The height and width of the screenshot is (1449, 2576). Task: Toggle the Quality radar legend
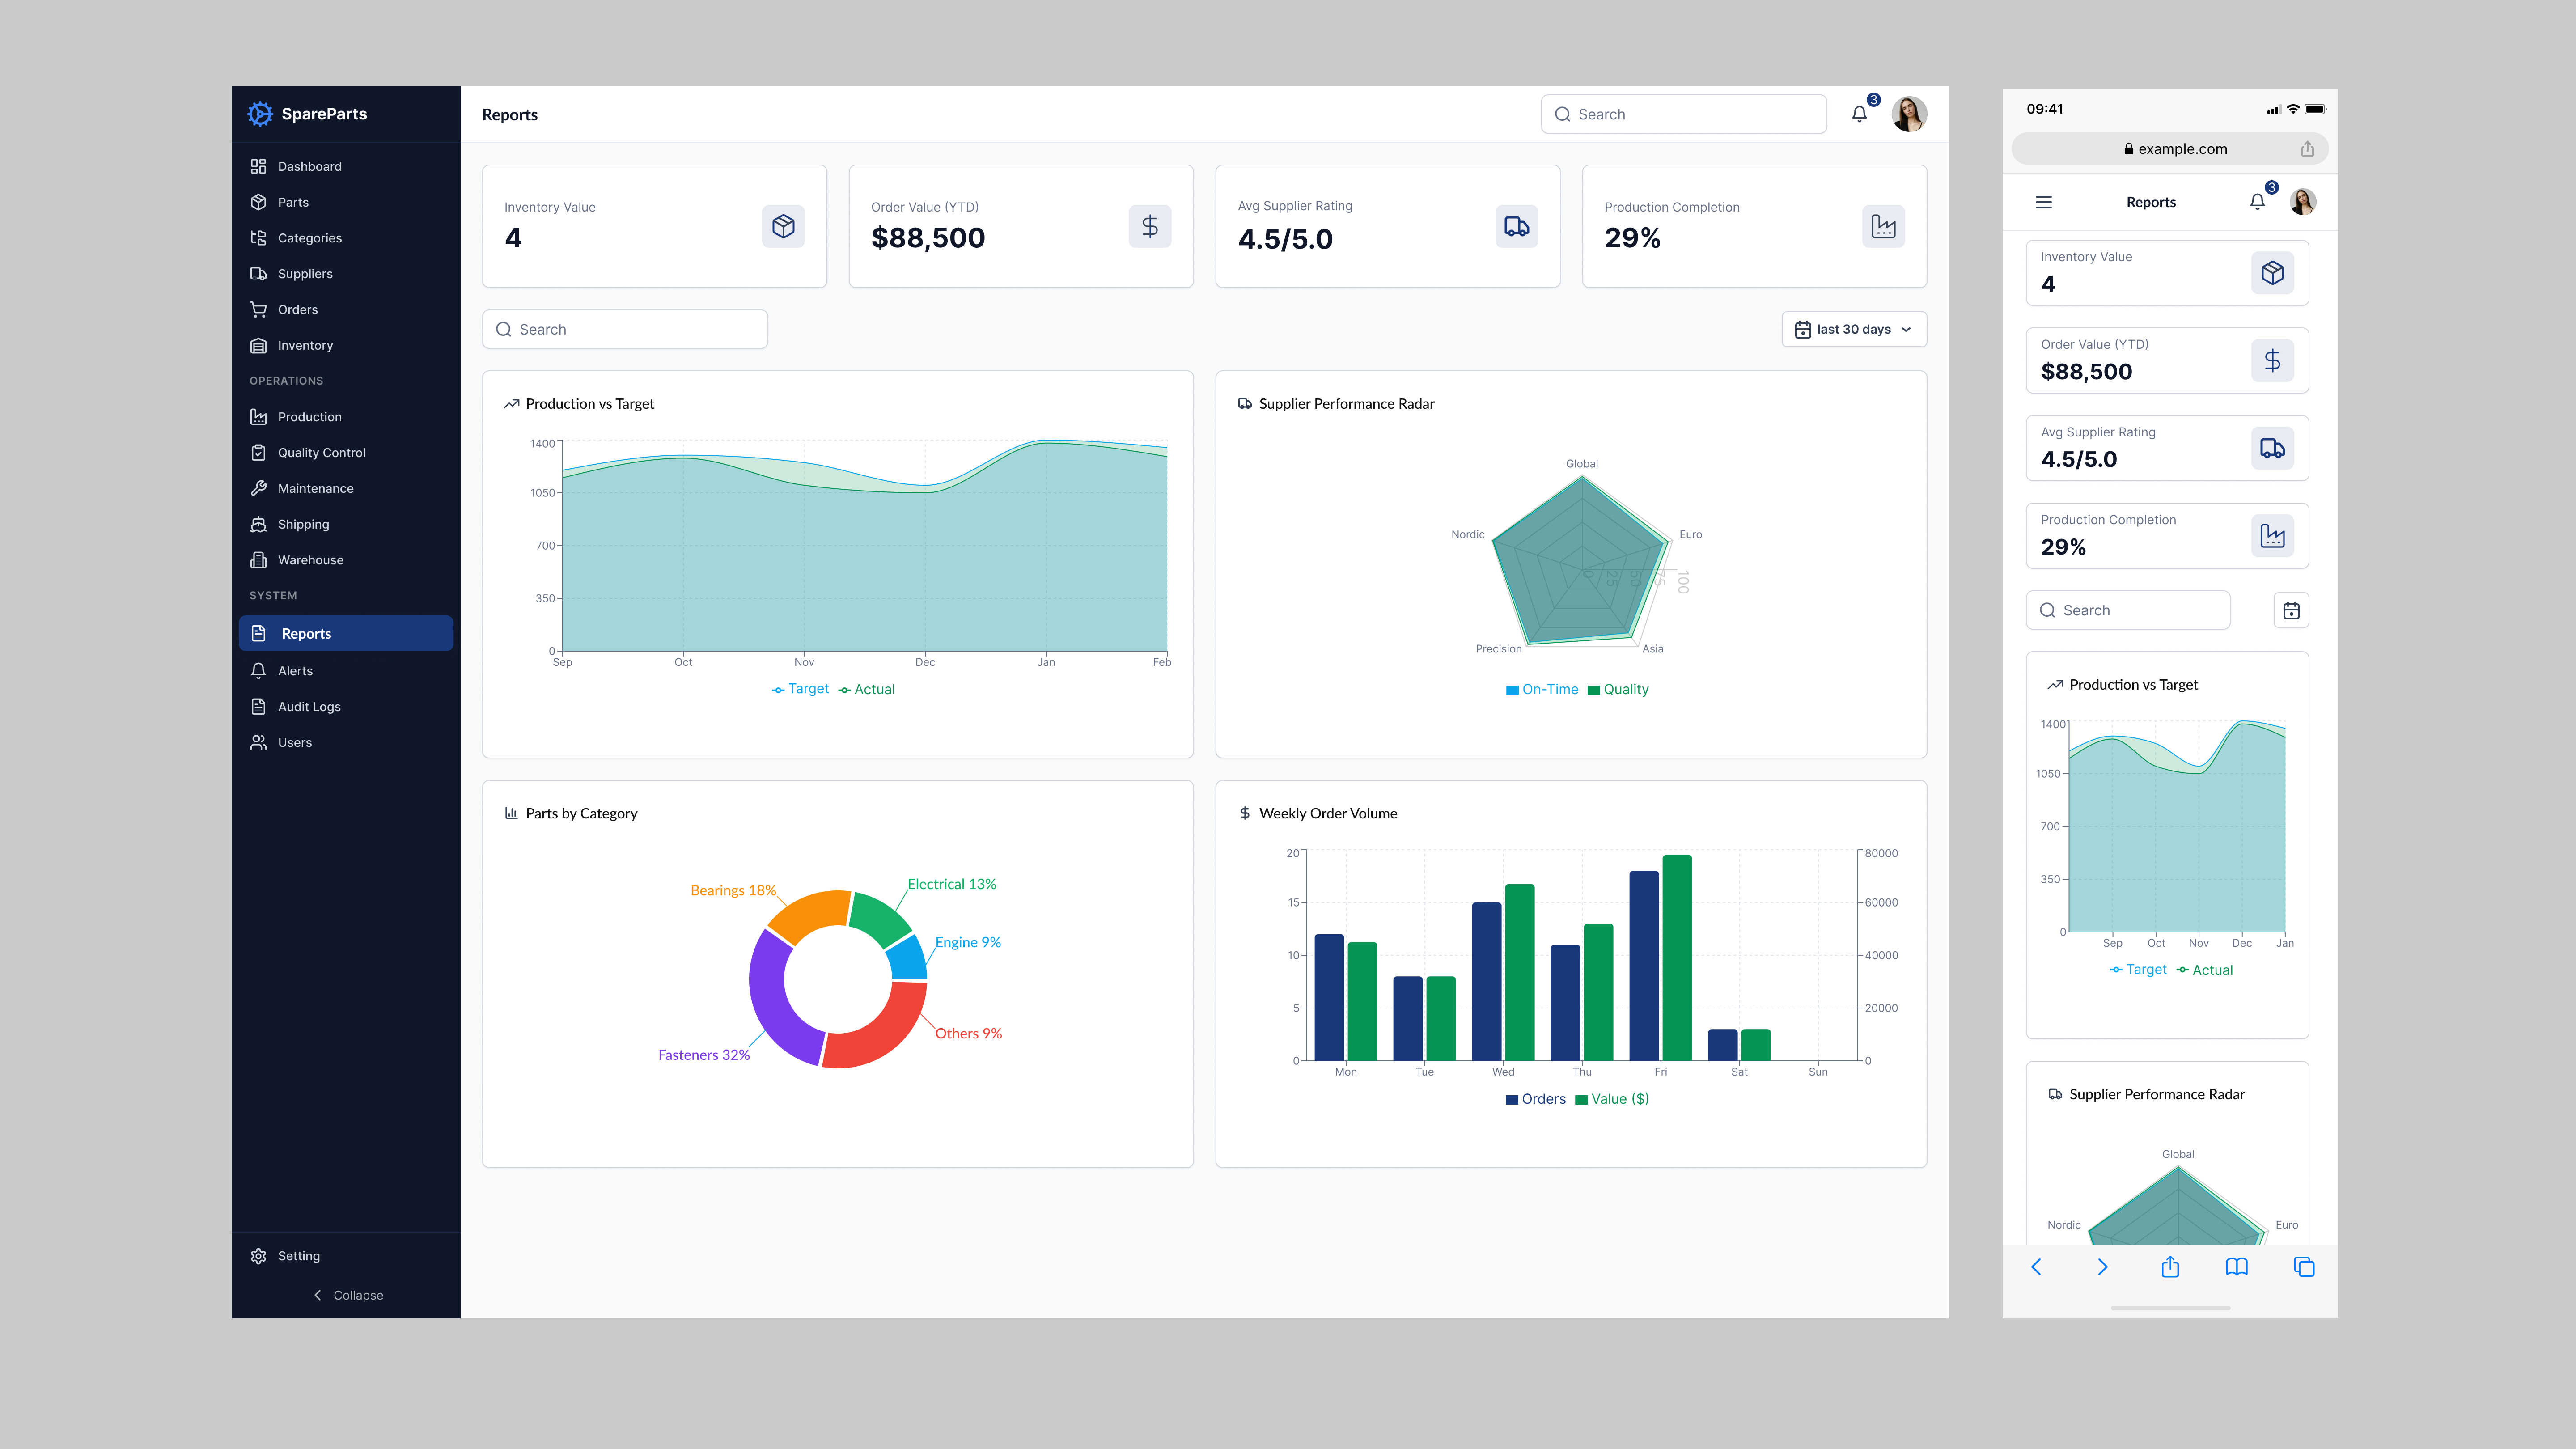point(1618,689)
